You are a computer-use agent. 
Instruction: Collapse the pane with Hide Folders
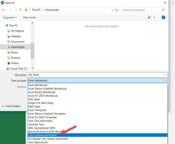pyautogui.click(x=11, y=106)
